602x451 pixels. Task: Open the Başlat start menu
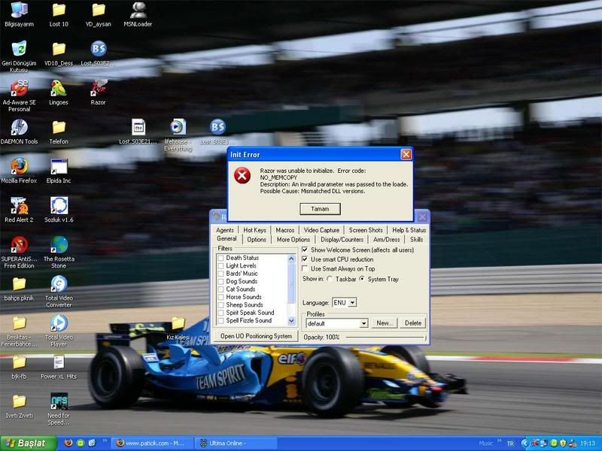29,443
